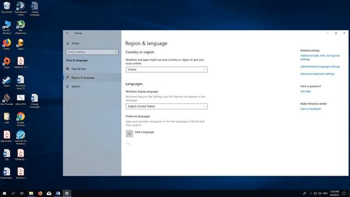
Task: Open Administrative language settings link
Action: 319,67
